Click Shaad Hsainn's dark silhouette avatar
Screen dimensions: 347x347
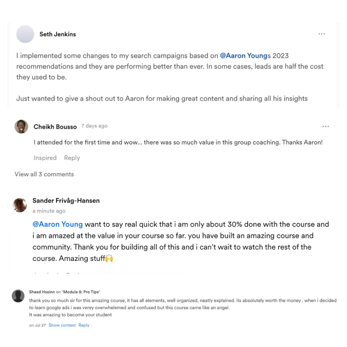18,296
